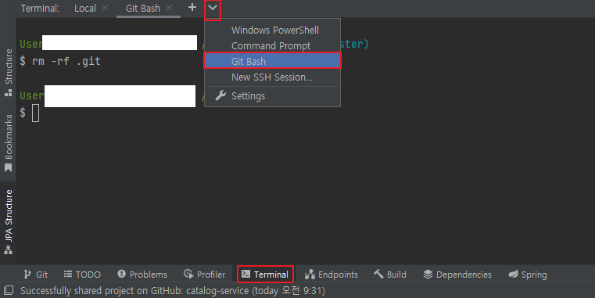595x298 pixels.
Task: Open the Git tool window
Action: [36, 275]
